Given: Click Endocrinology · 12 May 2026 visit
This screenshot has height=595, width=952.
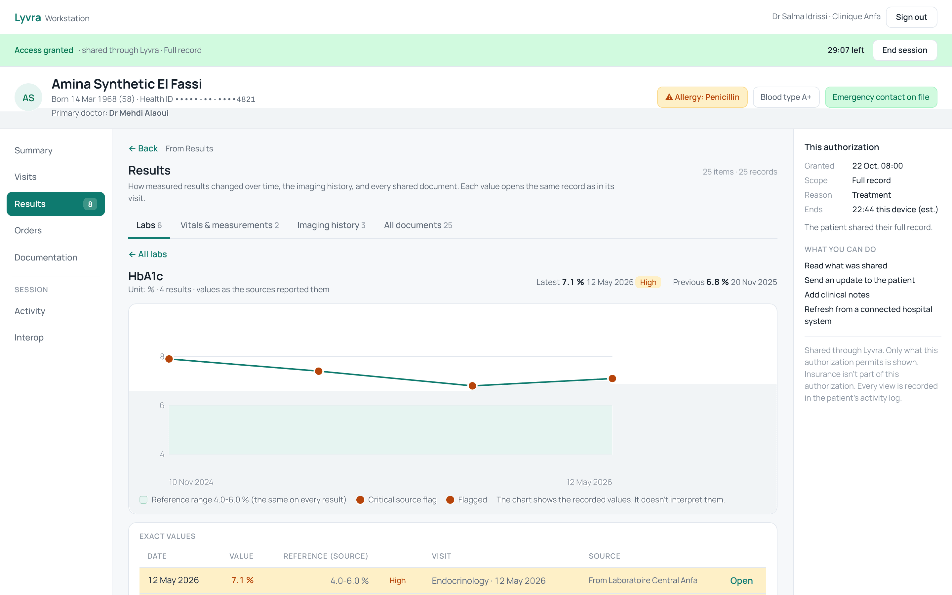Looking at the screenshot, I should pos(488,580).
